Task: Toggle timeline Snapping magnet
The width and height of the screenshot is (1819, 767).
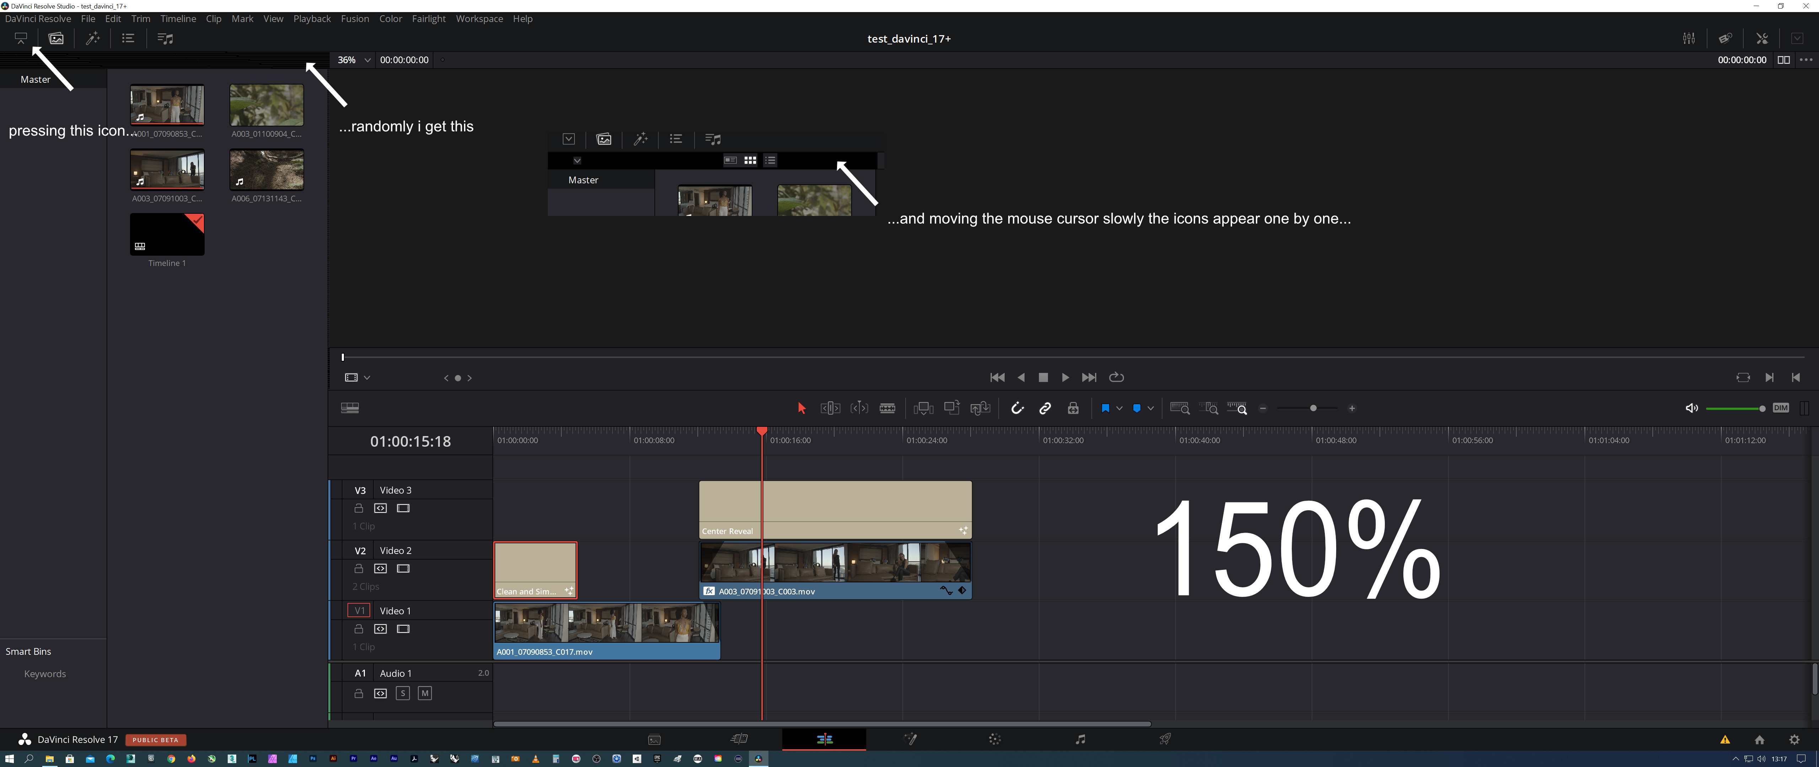Action: (1017, 408)
